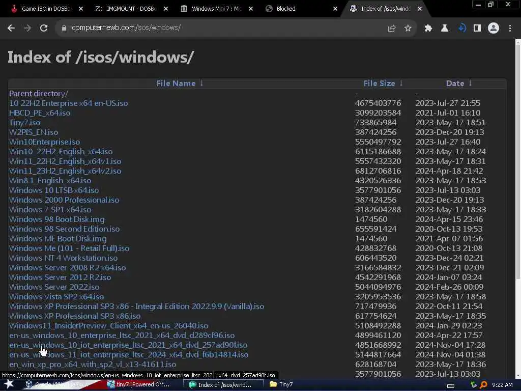Click Windows XP Professional SP3 x86.iso

tap(75, 316)
